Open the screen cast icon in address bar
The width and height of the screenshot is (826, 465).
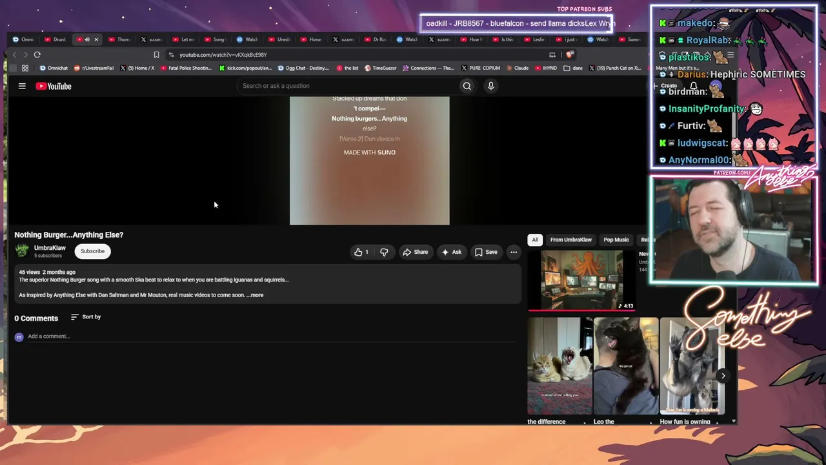pos(552,55)
